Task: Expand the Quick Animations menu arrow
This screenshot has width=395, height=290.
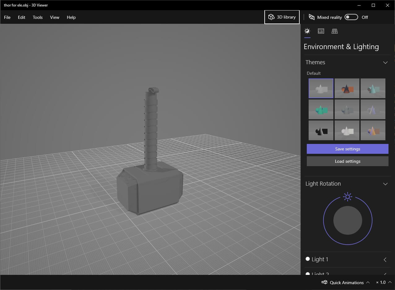Action: point(368,282)
